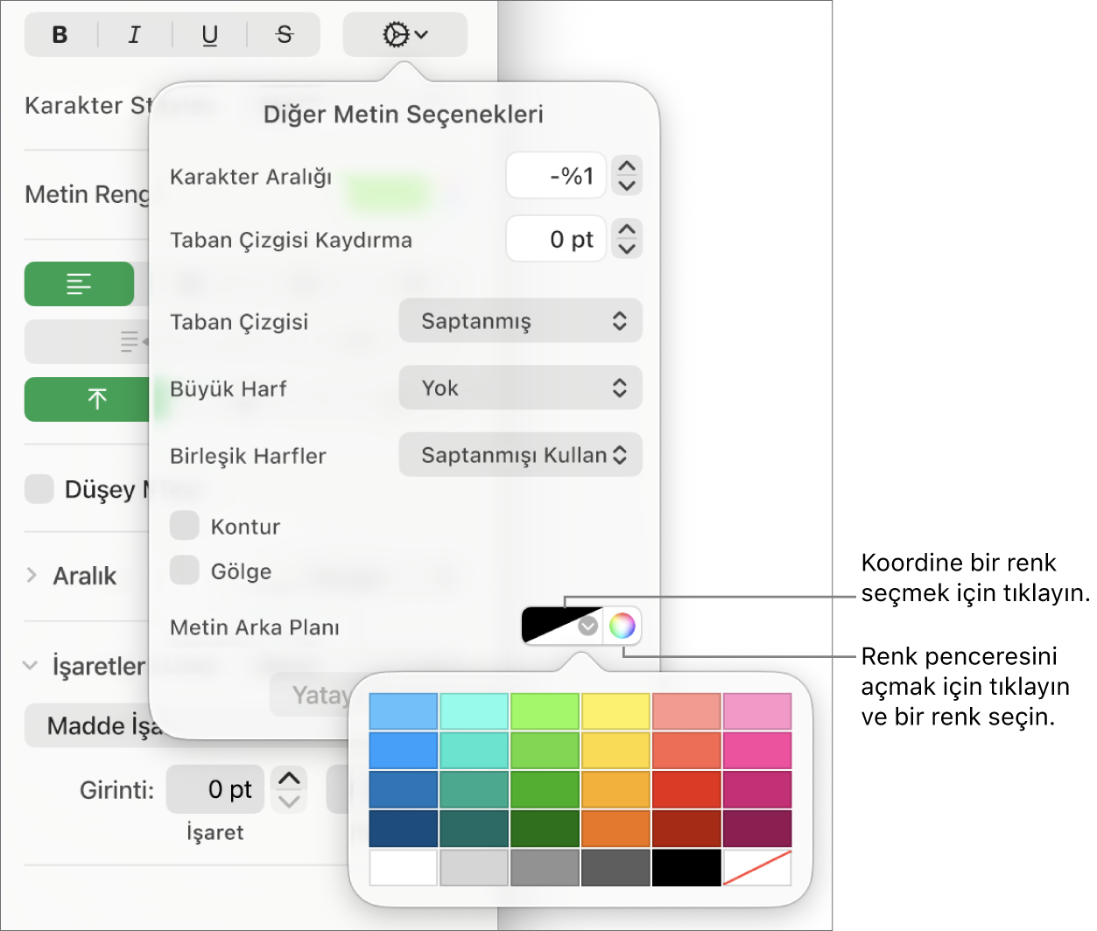
Task: Open Metin Arka Planı color well dropdown
Action: (x=563, y=626)
